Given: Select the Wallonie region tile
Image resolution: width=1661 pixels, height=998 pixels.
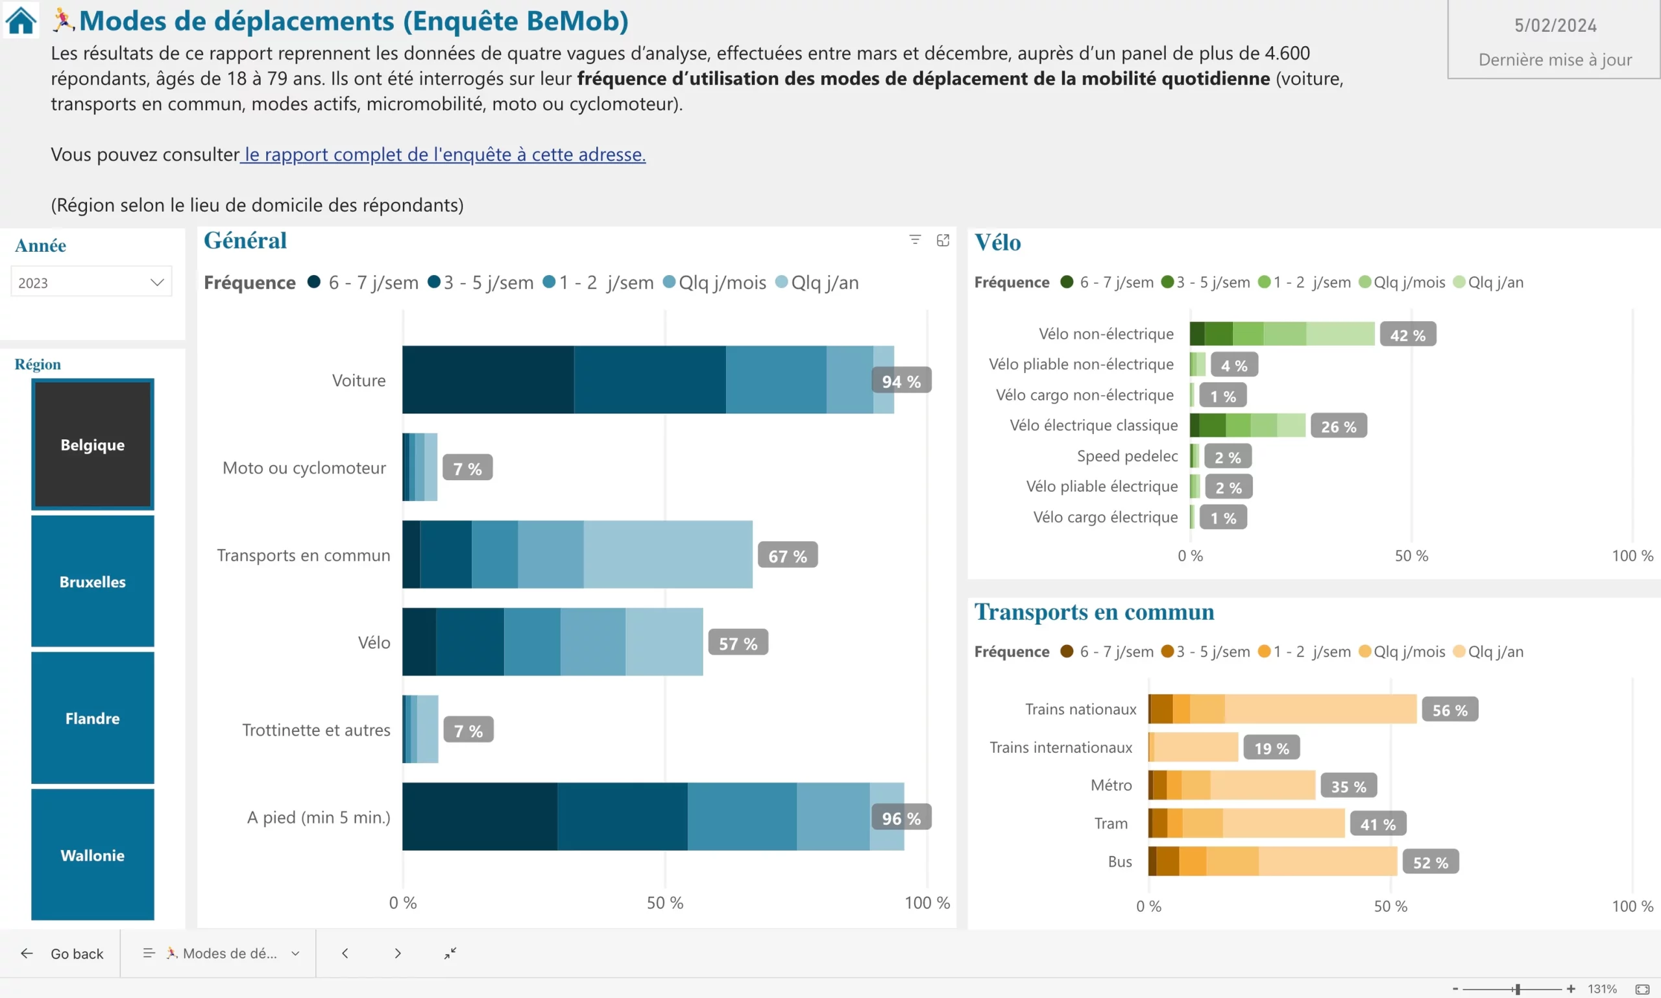Looking at the screenshot, I should [x=93, y=854].
